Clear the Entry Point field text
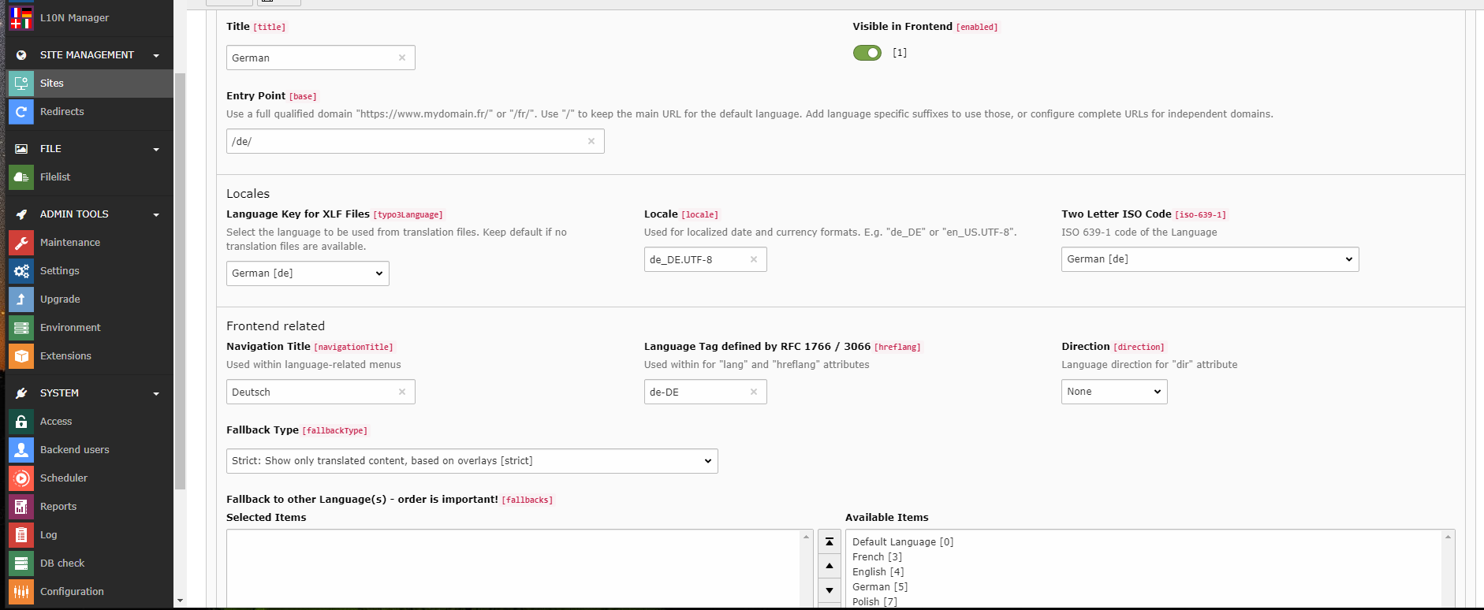 tap(591, 142)
